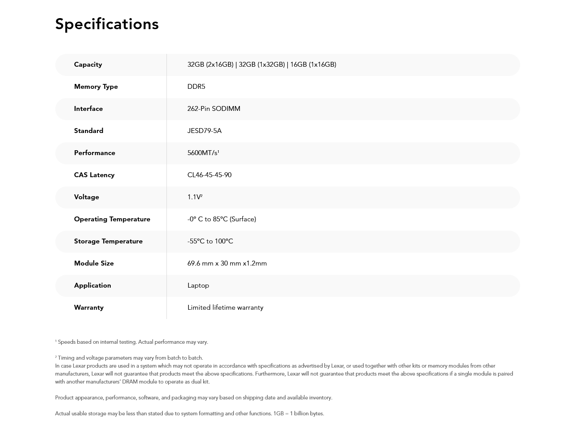The image size is (575, 429).
Task: Click the Limited lifetime warranty text
Action: pyautogui.click(x=225, y=308)
